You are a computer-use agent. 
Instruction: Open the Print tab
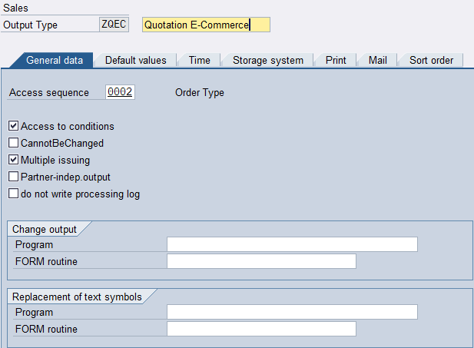[335, 60]
